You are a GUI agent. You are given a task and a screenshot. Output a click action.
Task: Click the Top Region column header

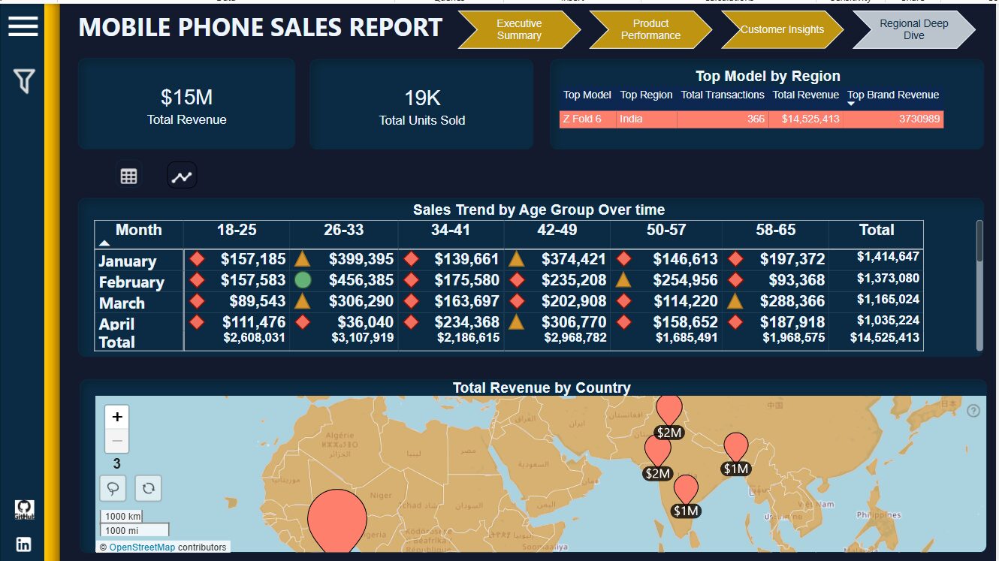coord(646,95)
